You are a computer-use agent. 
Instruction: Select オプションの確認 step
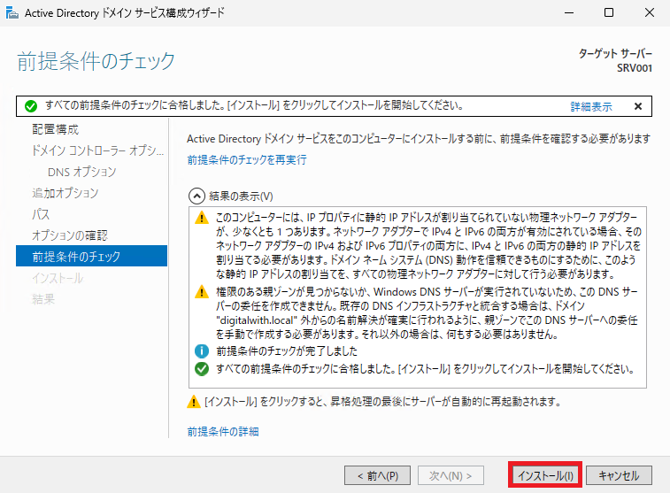pos(70,235)
